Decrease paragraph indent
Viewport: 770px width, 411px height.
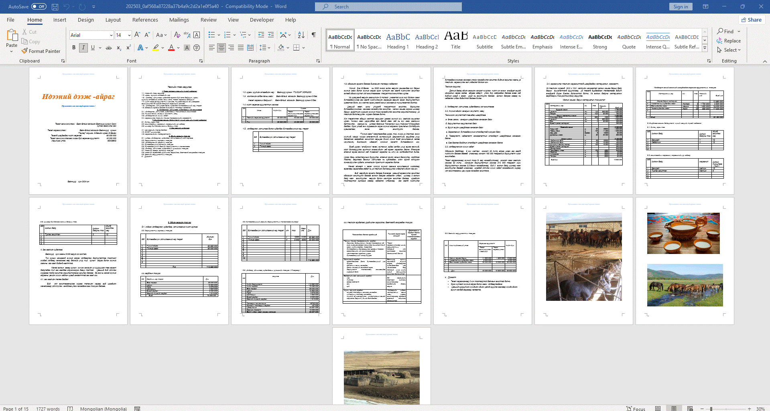[x=261, y=35]
